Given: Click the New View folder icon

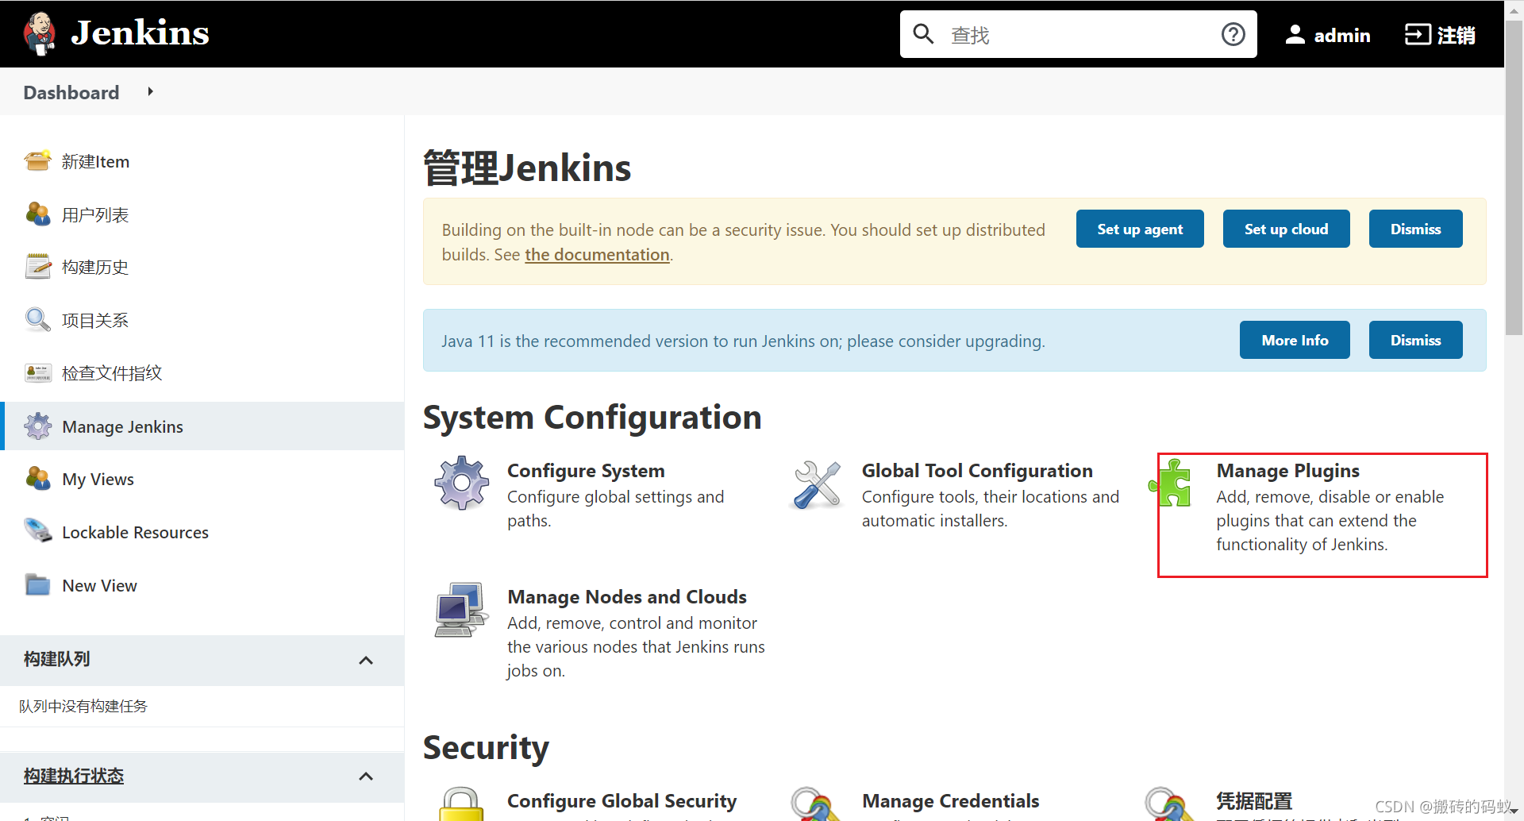Looking at the screenshot, I should [37, 585].
